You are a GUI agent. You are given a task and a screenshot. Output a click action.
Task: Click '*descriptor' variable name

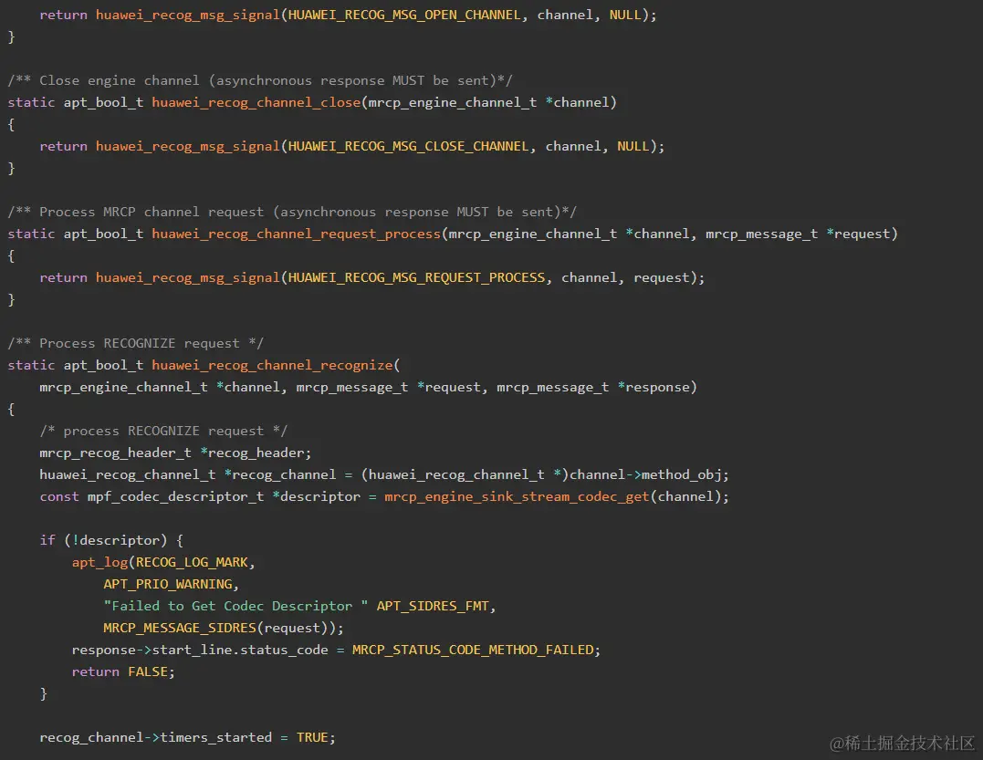click(317, 497)
